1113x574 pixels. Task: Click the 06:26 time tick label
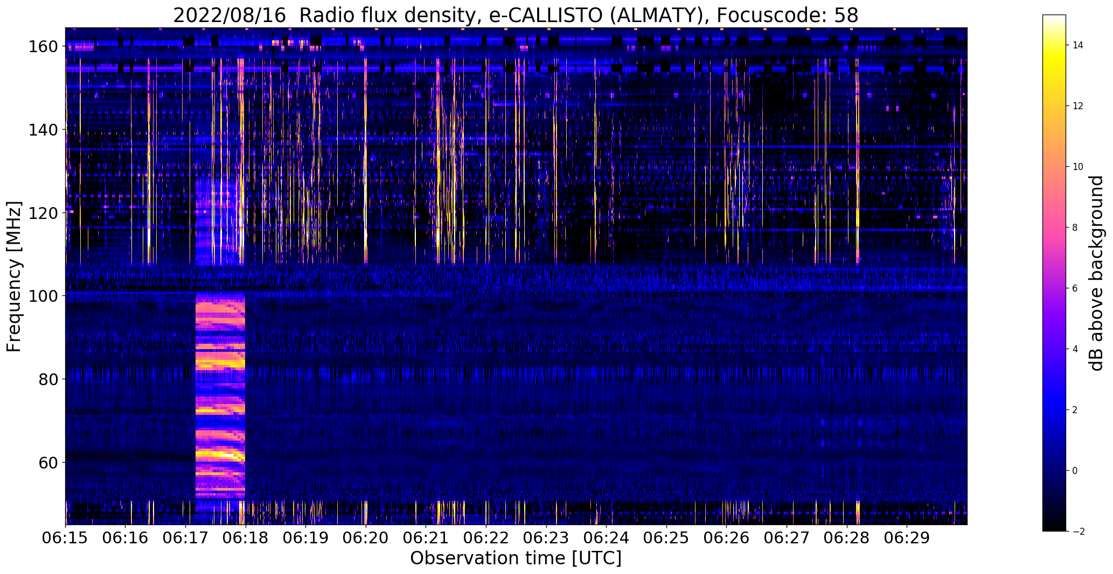(726, 538)
